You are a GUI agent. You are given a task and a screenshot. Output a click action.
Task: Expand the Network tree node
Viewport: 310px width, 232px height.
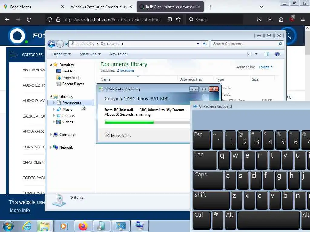click(51, 147)
